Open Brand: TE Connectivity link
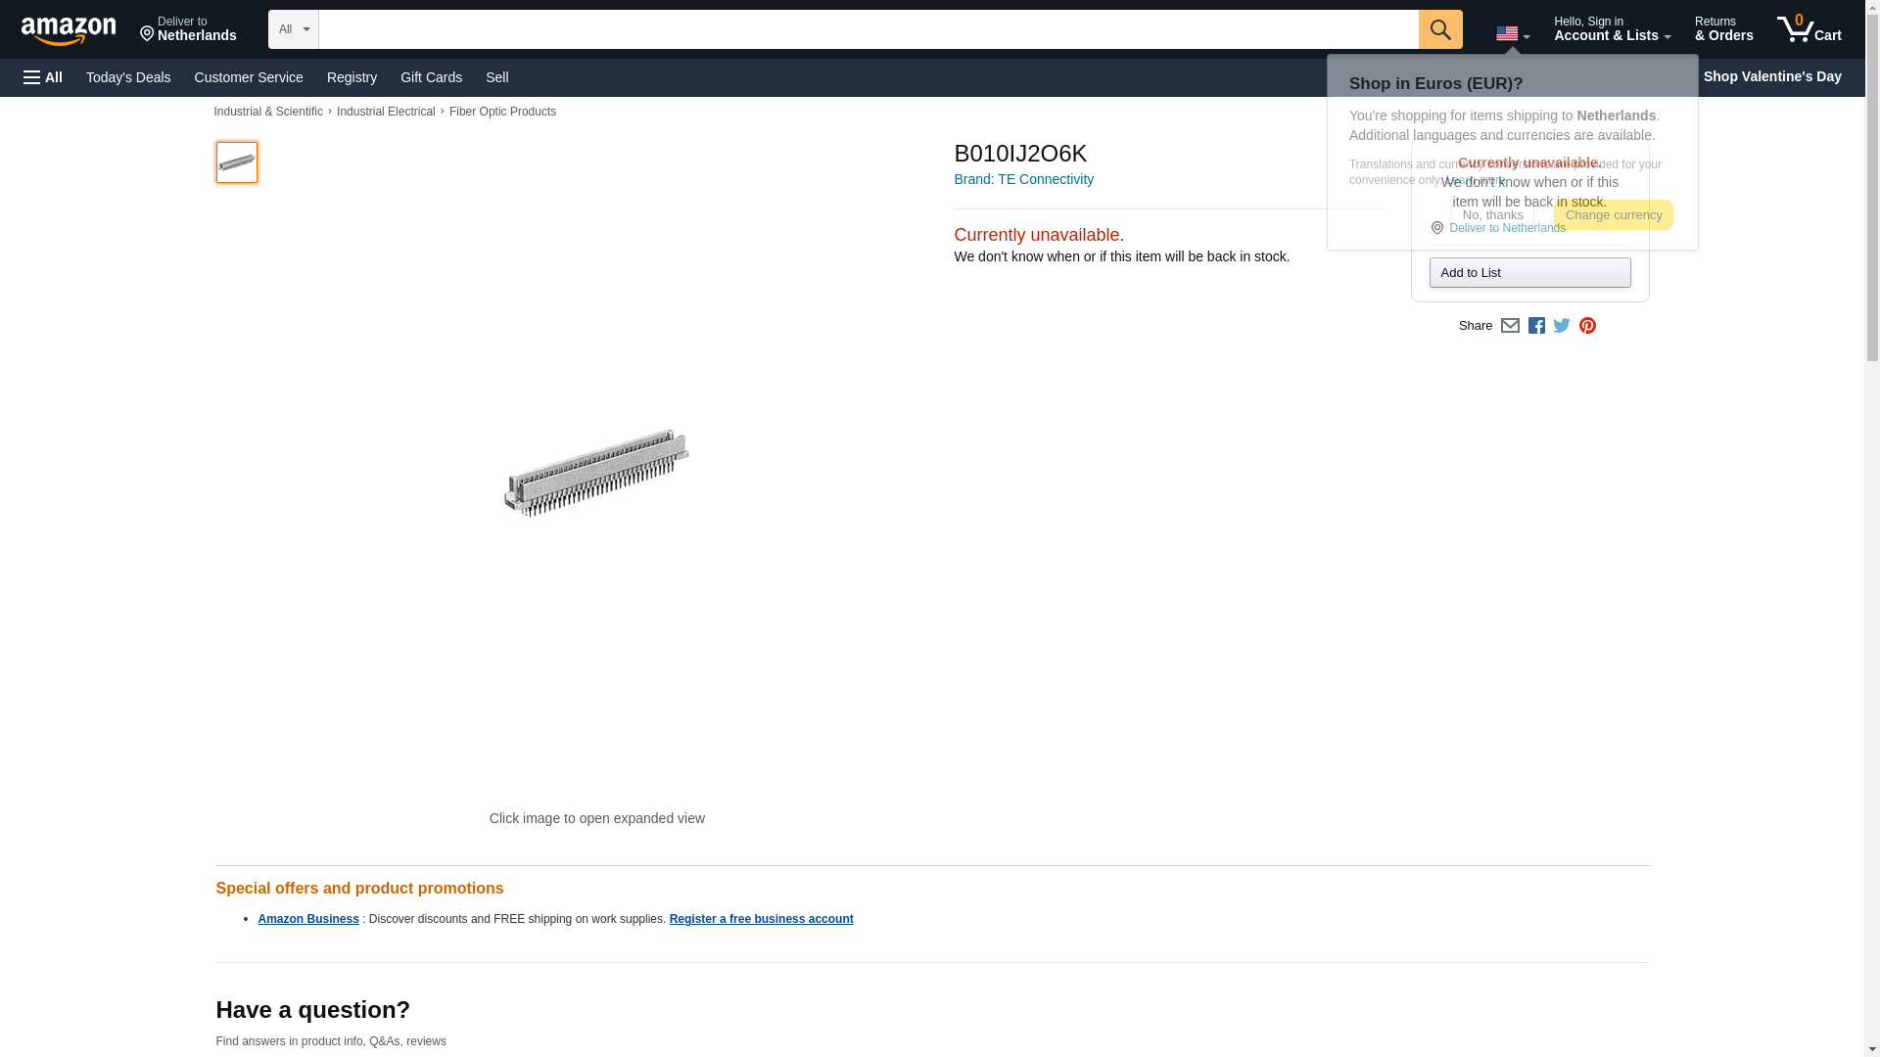1880x1057 pixels. click(x=1023, y=179)
